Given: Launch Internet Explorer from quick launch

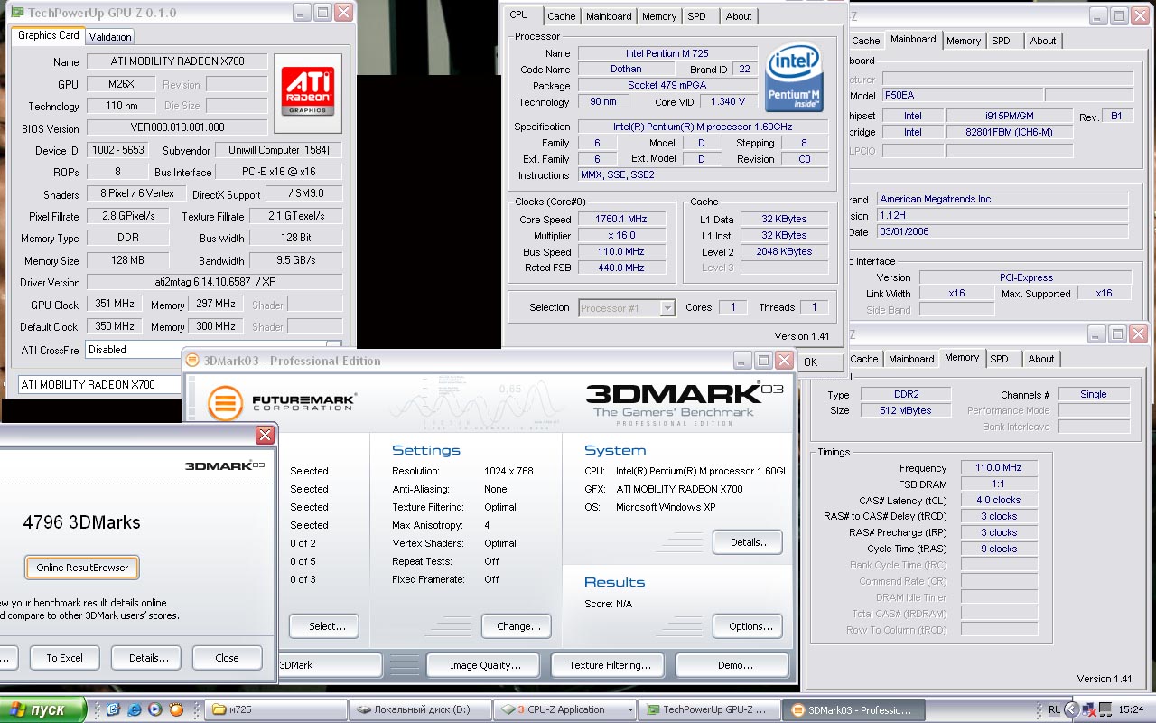Looking at the screenshot, I should click(134, 709).
